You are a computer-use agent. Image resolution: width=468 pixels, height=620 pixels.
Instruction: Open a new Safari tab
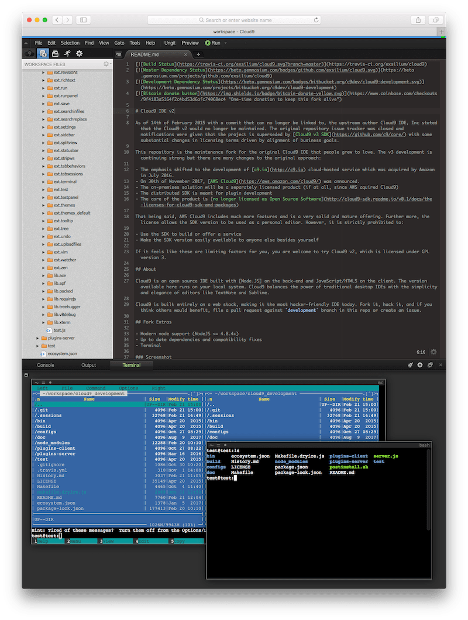441,32
